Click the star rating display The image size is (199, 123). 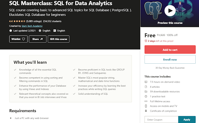[19, 21]
